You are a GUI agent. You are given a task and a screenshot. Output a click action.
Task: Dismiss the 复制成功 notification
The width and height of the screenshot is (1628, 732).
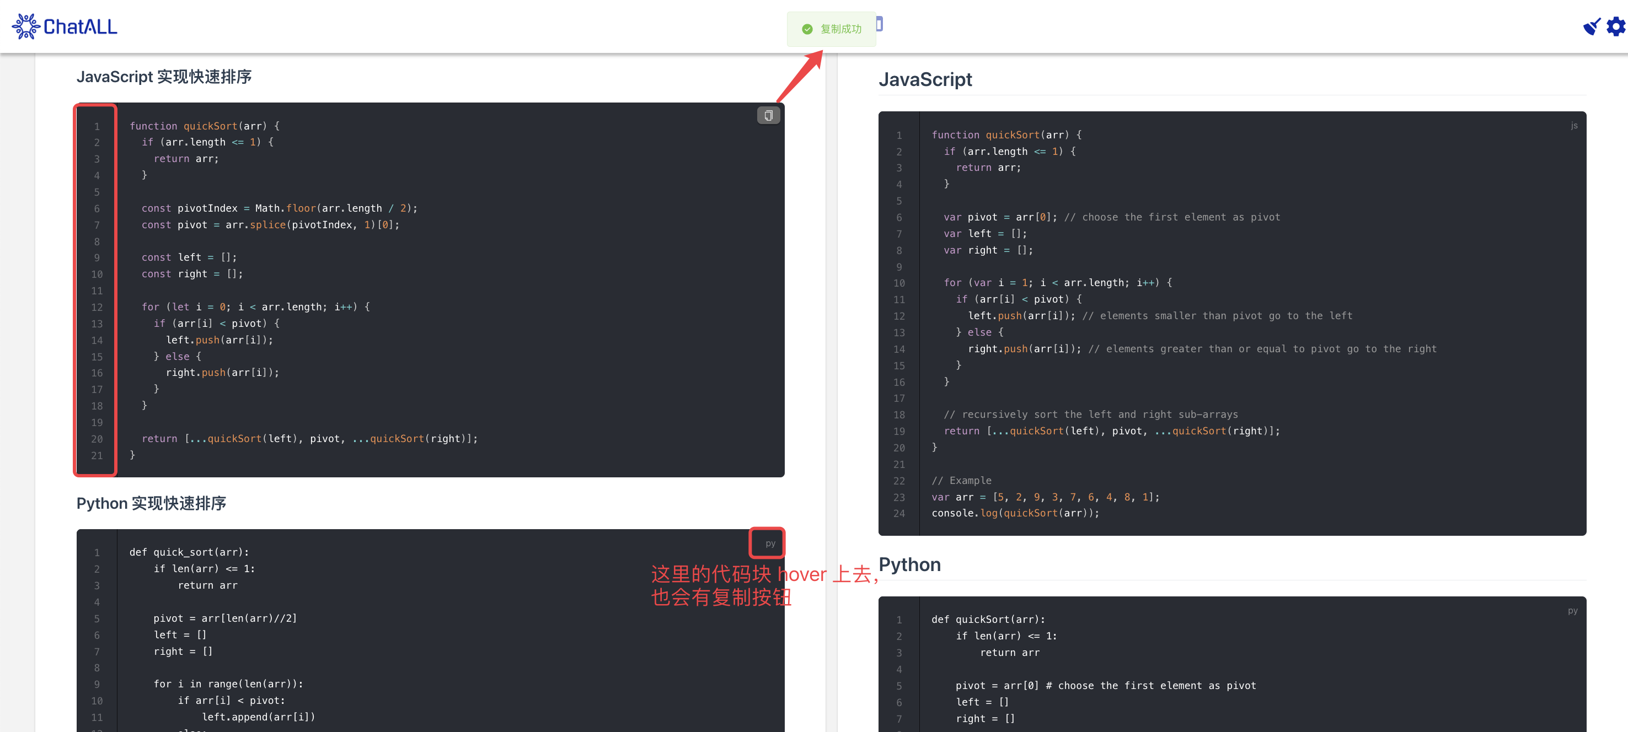pos(831,29)
